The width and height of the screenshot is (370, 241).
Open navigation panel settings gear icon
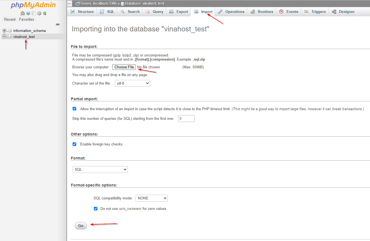pyautogui.click(x=39, y=13)
